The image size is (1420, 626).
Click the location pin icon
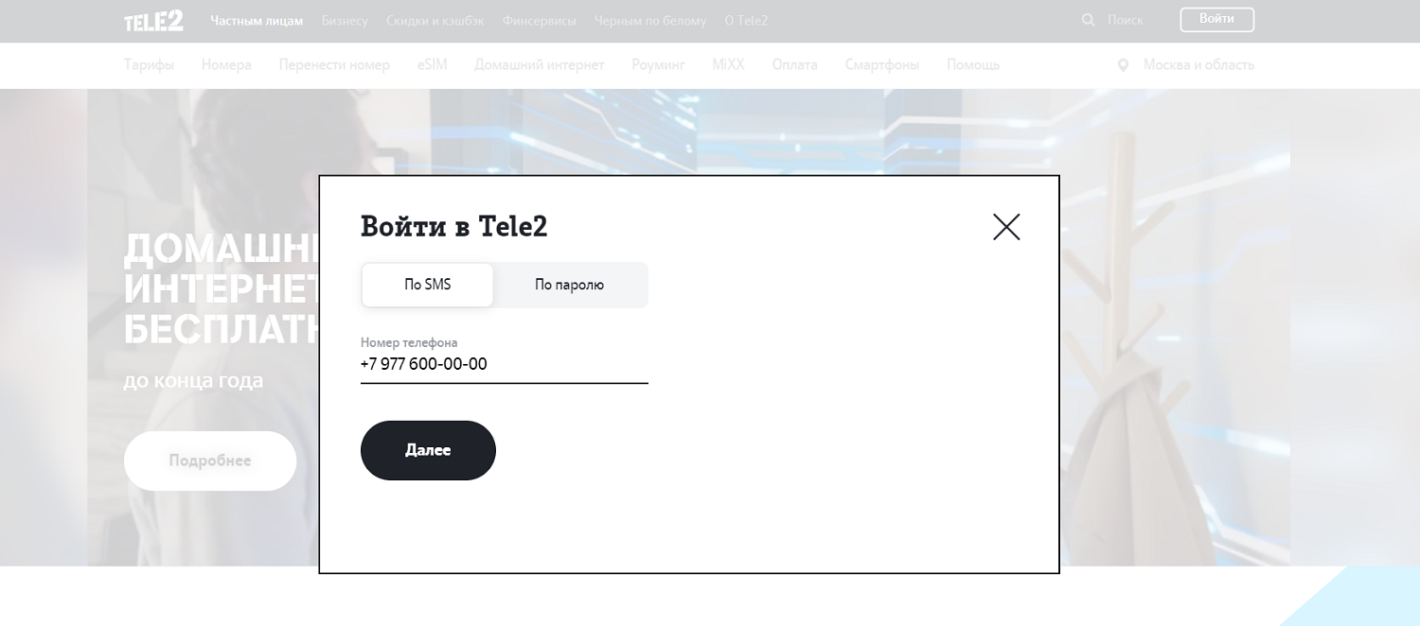1124,65
